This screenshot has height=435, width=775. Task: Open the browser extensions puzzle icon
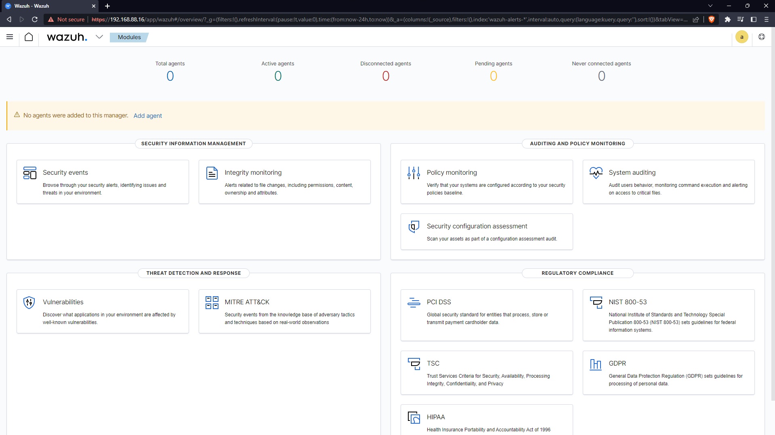click(x=727, y=19)
